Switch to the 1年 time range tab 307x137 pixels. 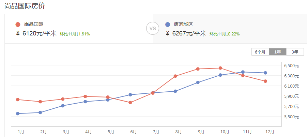click(x=277, y=52)
